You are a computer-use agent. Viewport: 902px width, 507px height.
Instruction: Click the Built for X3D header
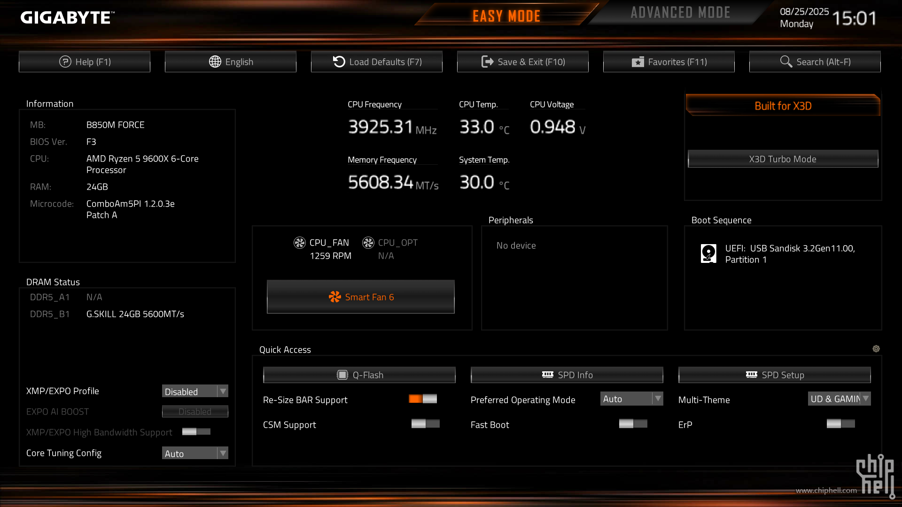point(783,105)
